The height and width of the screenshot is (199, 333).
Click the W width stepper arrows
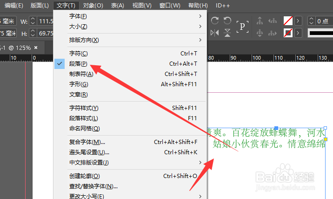(33, 21)
